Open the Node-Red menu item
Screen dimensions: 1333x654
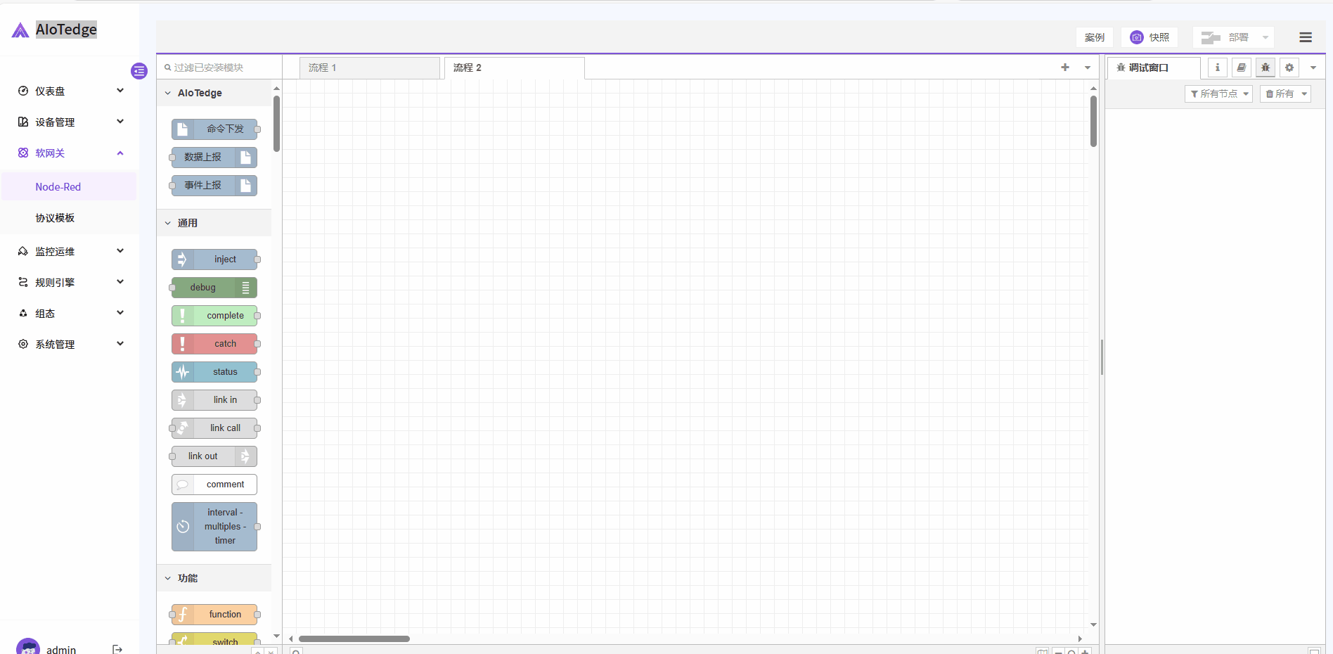tap(69, 186)
